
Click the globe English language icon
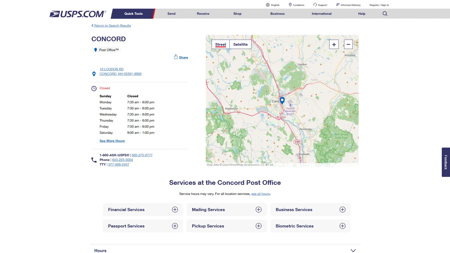[x=268, y=5]
